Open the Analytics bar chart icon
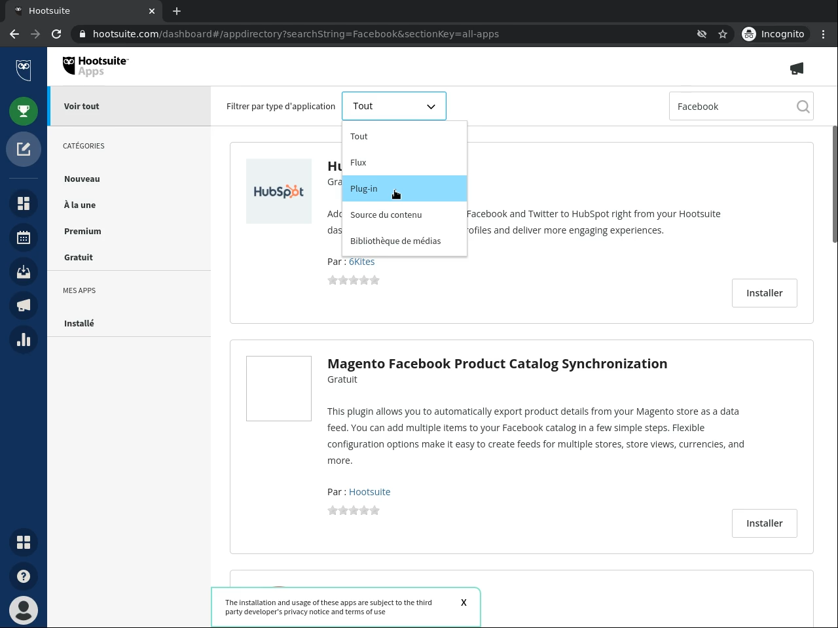The width and height of the screenshot is (838, 628). (x=24, y=340)
